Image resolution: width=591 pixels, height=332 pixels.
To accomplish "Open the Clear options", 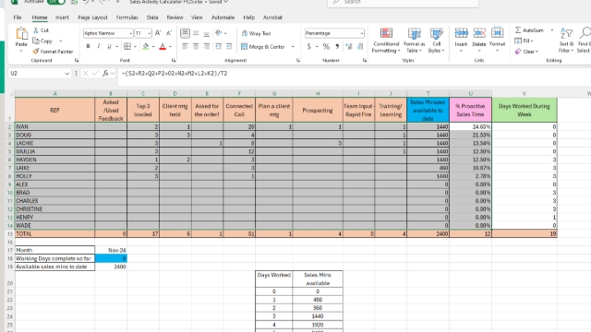I will pyautogui.click(x=527, y=52).
